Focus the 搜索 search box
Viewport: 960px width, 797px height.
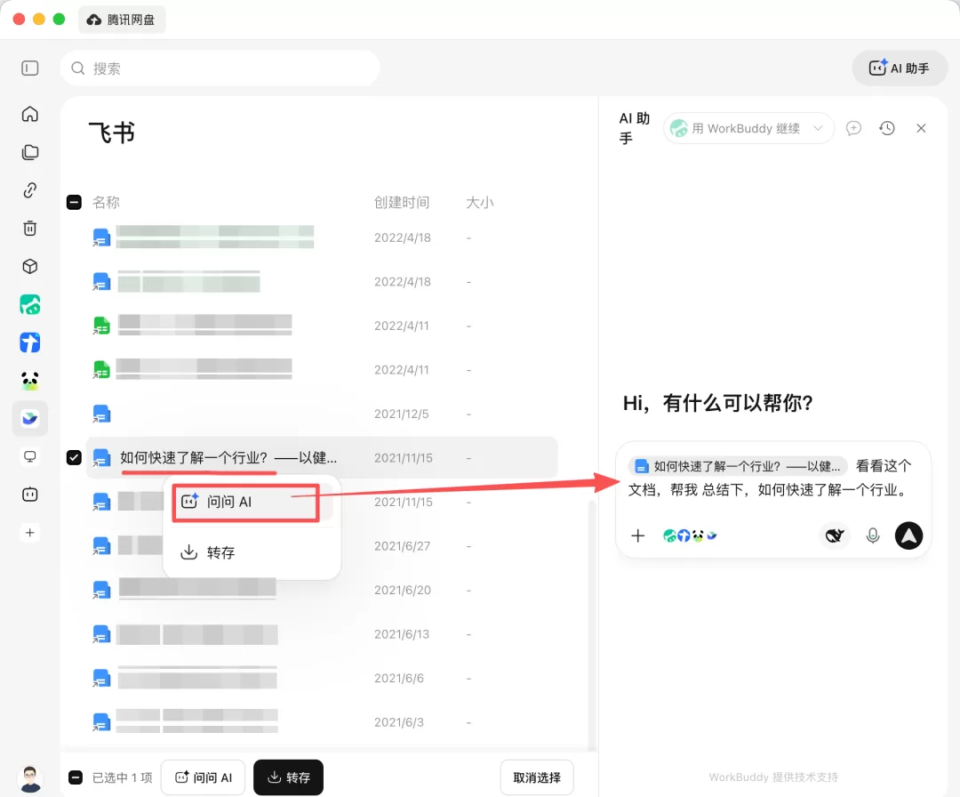[x=220, y=68]
